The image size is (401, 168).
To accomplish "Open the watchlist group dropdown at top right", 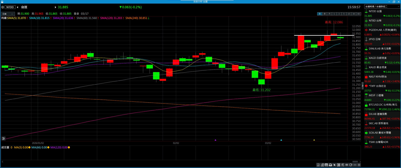I will (382, 6).
